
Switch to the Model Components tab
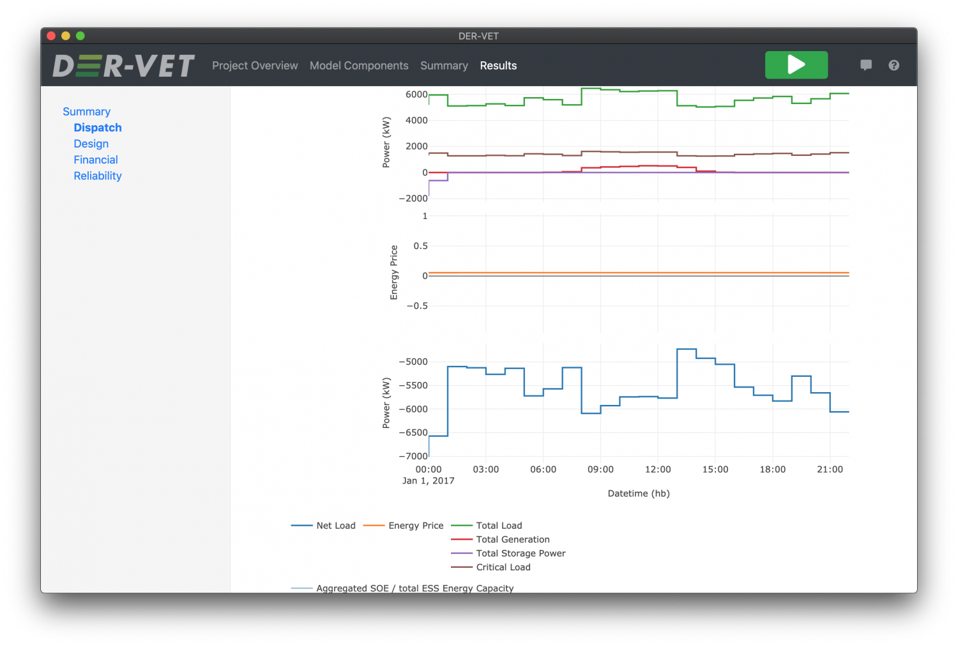click(x=359, y=65)
